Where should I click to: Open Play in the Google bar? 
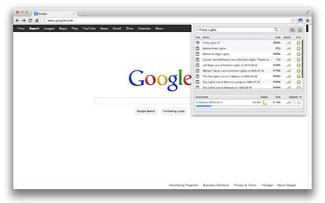point(75,28)
